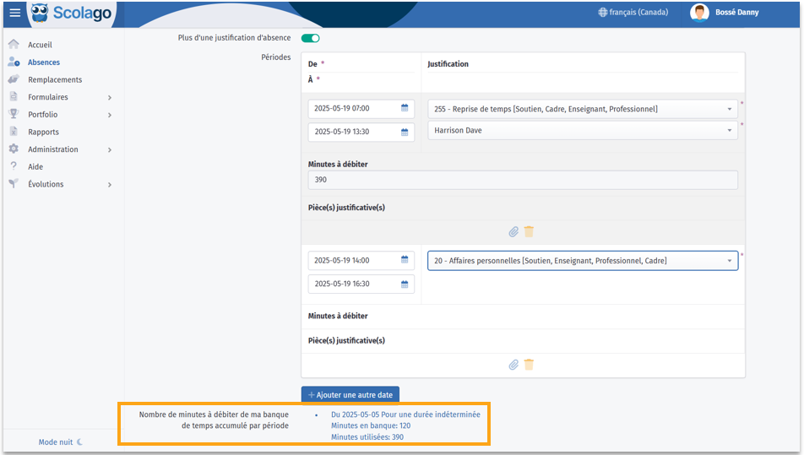Open calendar for 2025-05-19 07:00 date
Image resolution: width=804 pixels, height=455 pixels.
[x=405, y=108]
